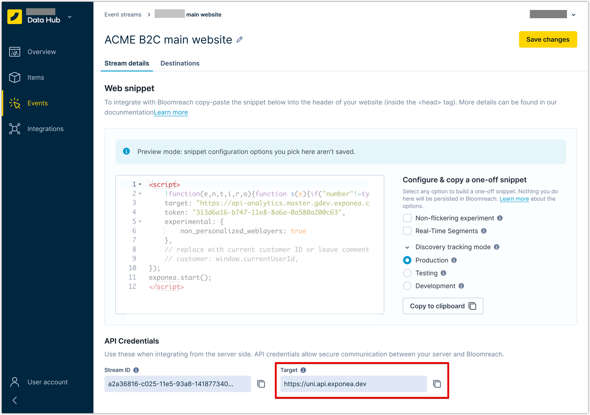The height and width of the screenshot is (415, 590).
Task: Click the Items cube icon
Action: (15, 77)
